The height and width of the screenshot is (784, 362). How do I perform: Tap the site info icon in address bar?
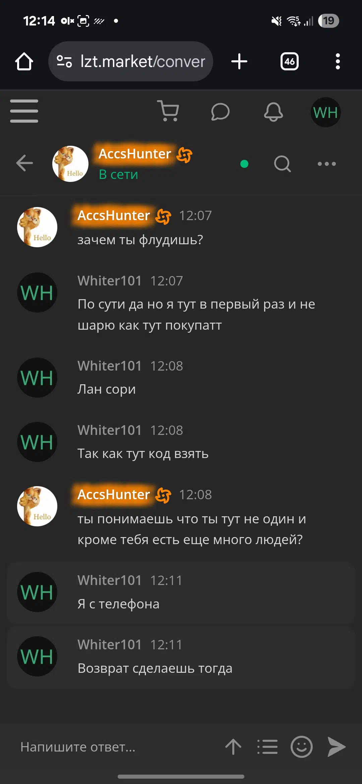pyautogui.click(x=64, y=61)
